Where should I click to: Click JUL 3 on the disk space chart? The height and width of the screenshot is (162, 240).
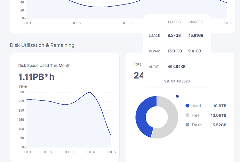click(69, 152)
